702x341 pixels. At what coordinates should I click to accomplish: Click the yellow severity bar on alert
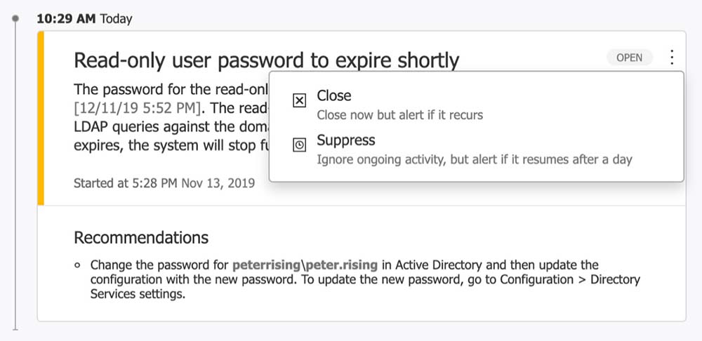[x=41, y=119]
